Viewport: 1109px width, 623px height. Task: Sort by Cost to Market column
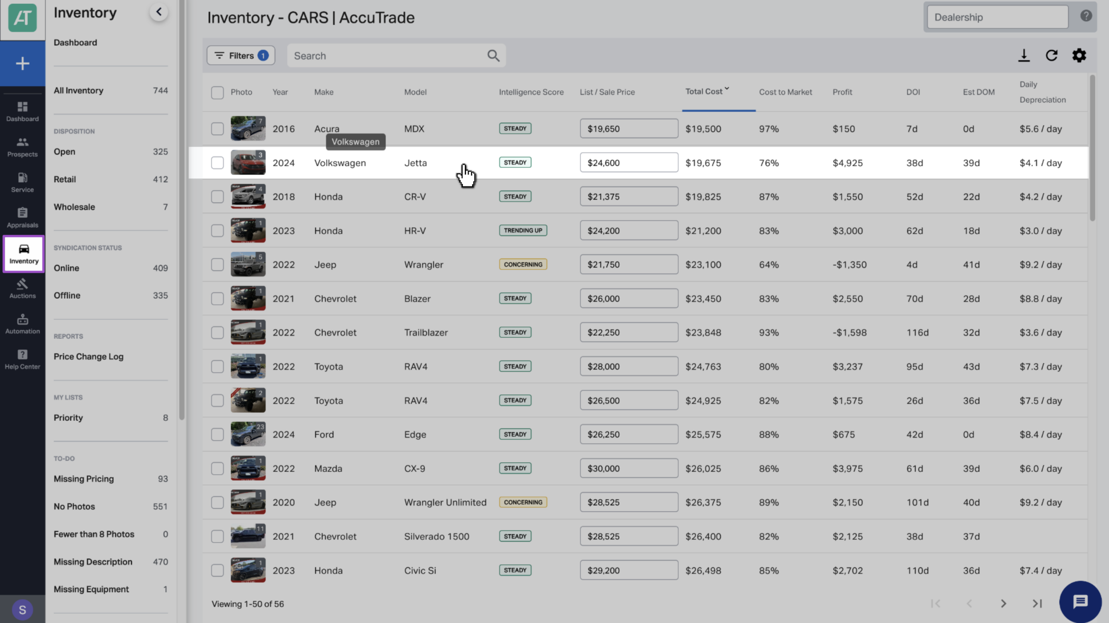tap(785, 92)
